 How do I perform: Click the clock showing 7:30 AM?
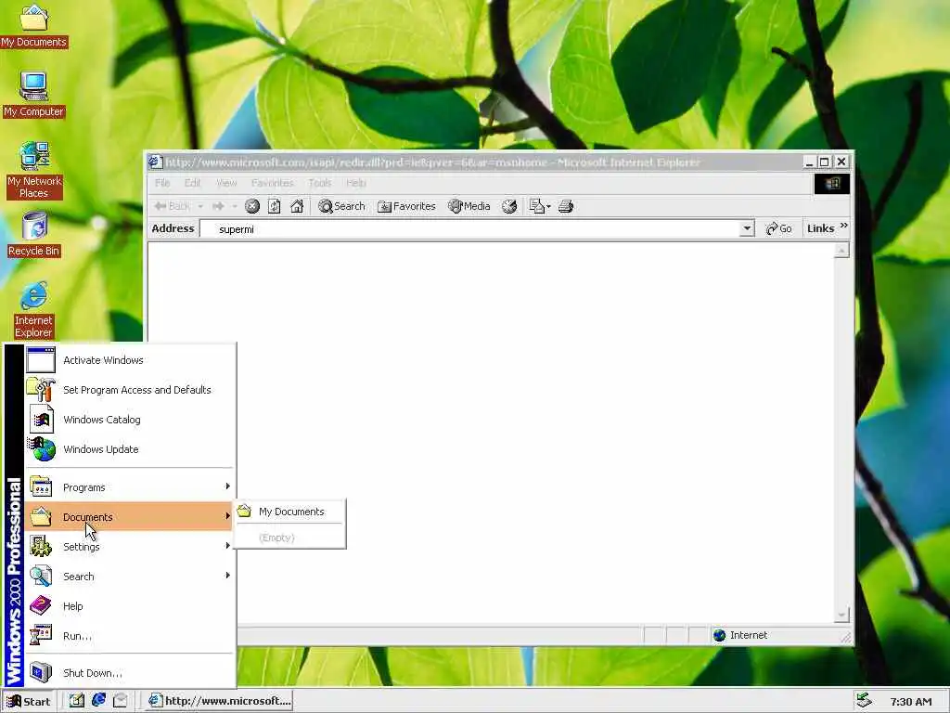(x=911, y=702)
